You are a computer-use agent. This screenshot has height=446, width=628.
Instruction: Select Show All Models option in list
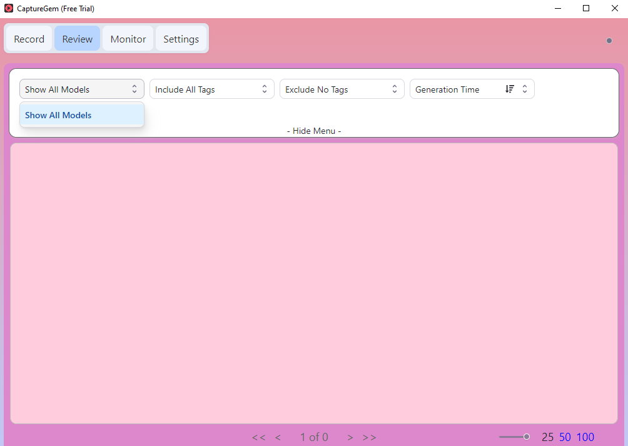click(58, 115)
